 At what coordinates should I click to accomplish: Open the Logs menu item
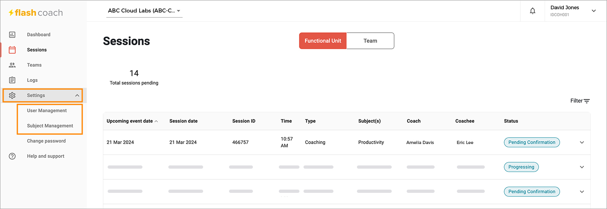[32, 80]
